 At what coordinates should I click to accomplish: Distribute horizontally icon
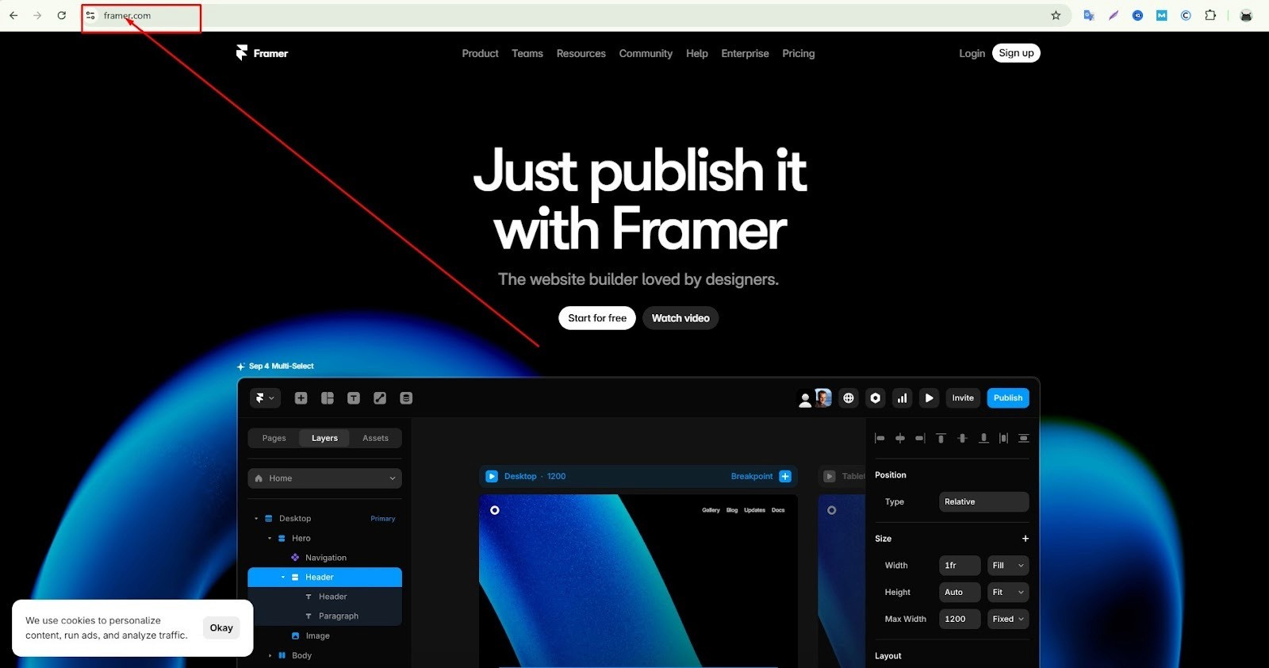[1004, 438]
